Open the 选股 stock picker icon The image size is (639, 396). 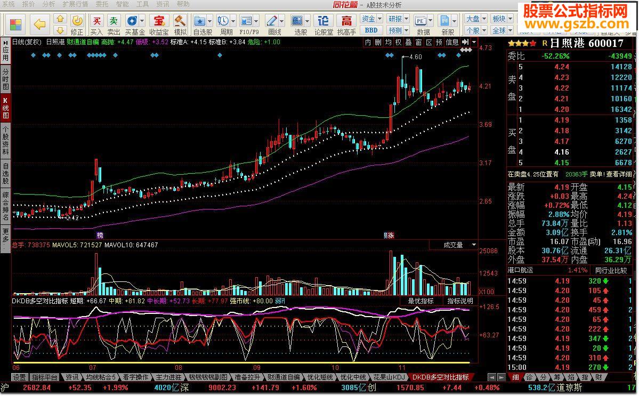(297, 21)
